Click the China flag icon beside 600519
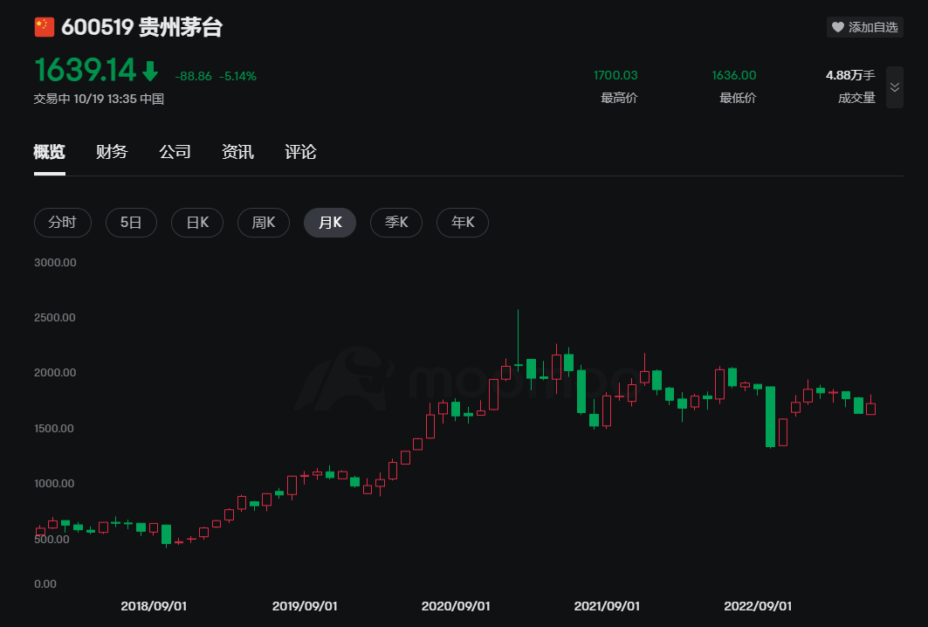Viewport: 928px width, 627px height. pos(44,28)
